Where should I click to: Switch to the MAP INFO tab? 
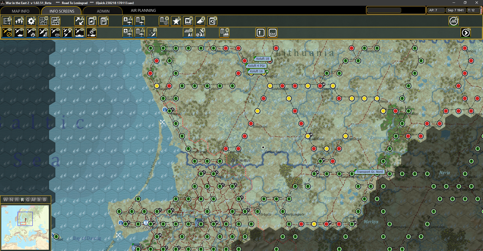pos(21,11)
